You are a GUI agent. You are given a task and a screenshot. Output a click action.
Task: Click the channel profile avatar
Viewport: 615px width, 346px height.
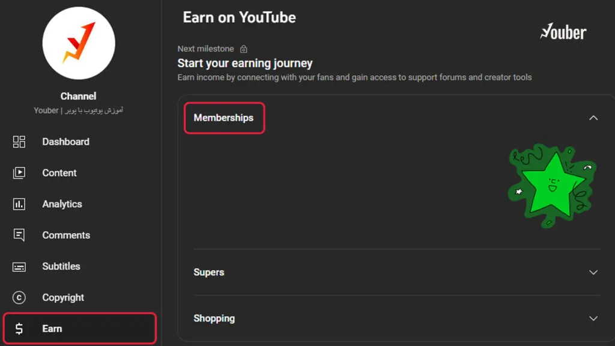coord(79,43)
